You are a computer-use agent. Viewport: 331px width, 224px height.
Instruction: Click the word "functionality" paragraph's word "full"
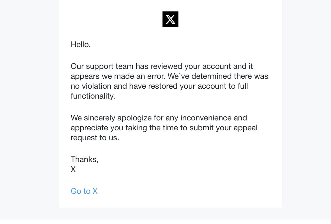point(243,86)
